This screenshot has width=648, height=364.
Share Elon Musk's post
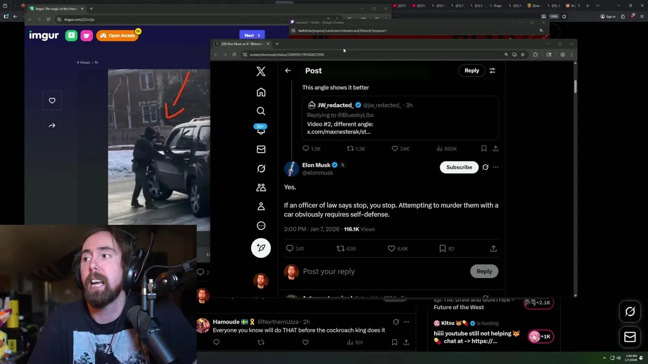(x=493, y=248)
